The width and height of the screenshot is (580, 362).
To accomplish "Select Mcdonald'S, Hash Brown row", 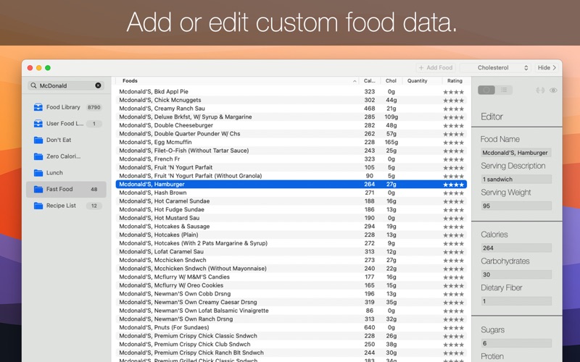I will click(x=291, y=193).
